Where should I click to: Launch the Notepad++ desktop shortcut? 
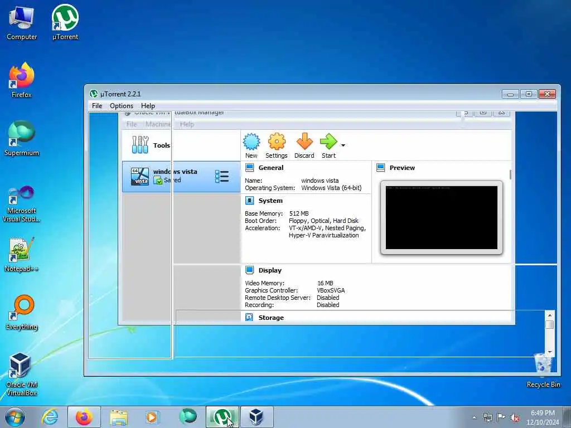[x=22, y=255]
